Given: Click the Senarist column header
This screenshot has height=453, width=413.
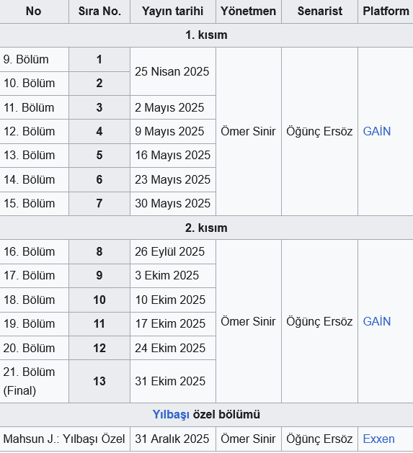Looking at the screenshot, I should coord(319,12).
